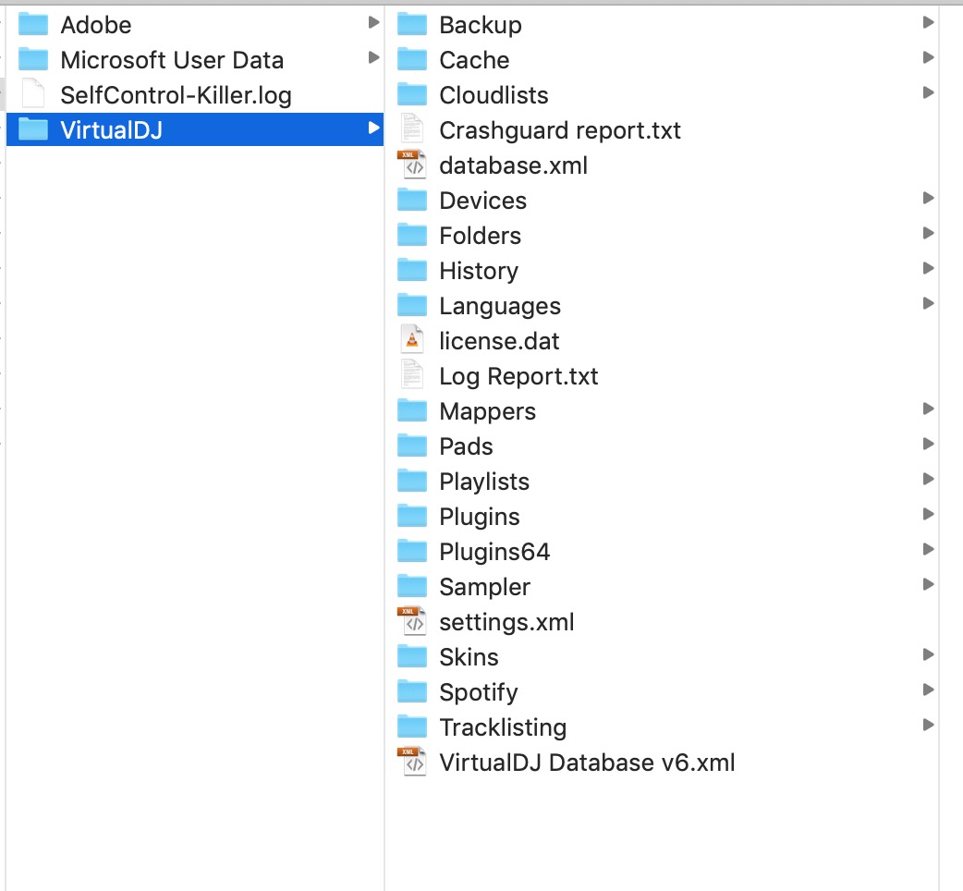Select the Plugins folder name
963x891 pixels.
click(480, 517)
